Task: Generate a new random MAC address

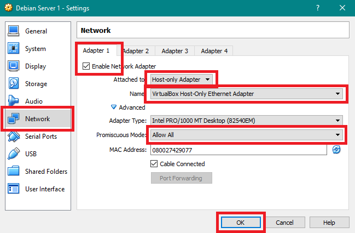Action: (x=336, y=150)
